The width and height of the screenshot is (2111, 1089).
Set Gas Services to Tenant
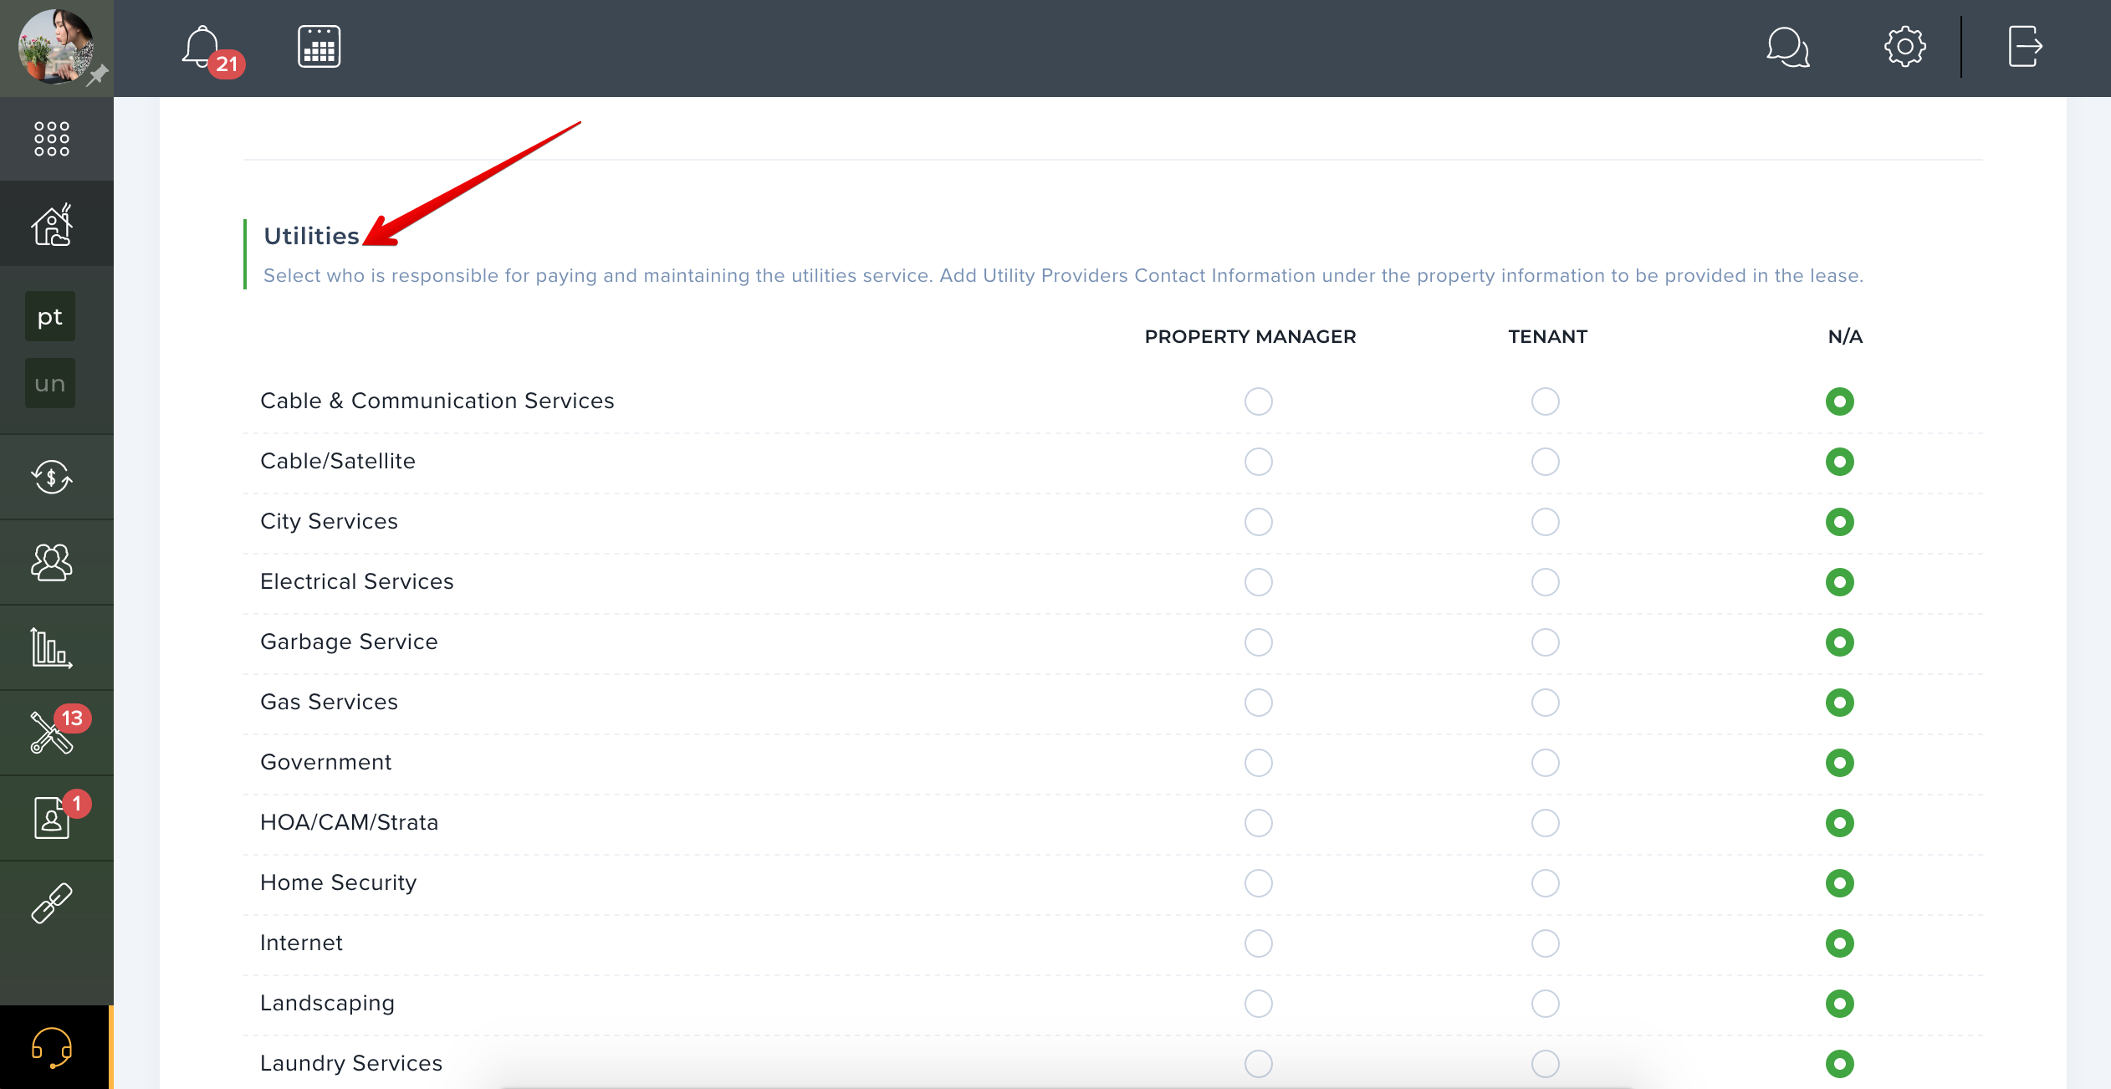(1545, 703)
